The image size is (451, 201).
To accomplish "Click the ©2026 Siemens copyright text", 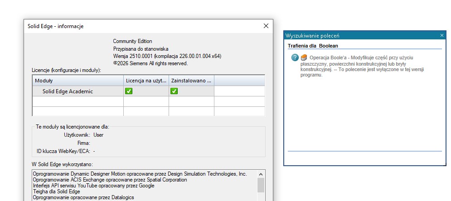I will (150, 63).
